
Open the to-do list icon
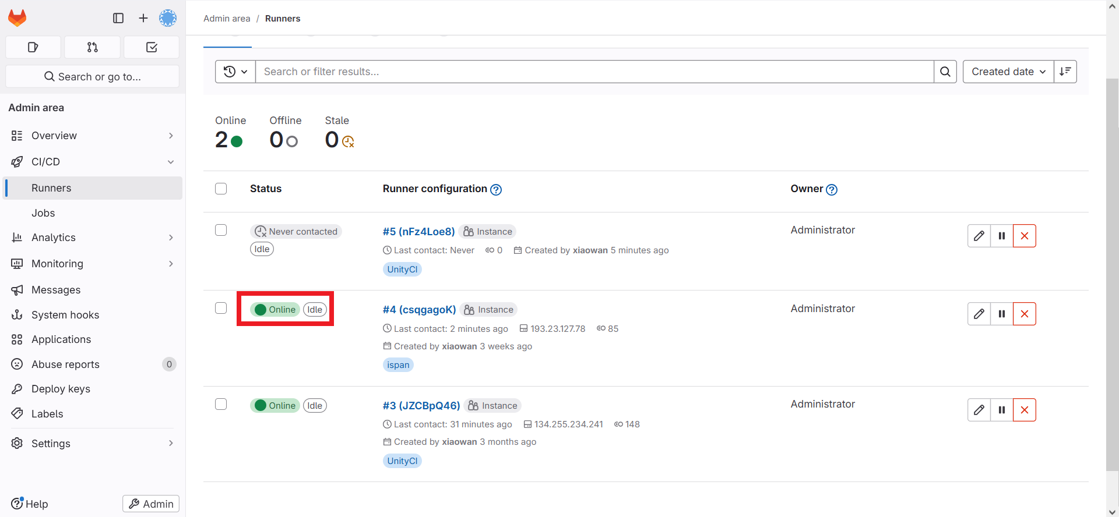pyautogui.click(x=152, y=47)
